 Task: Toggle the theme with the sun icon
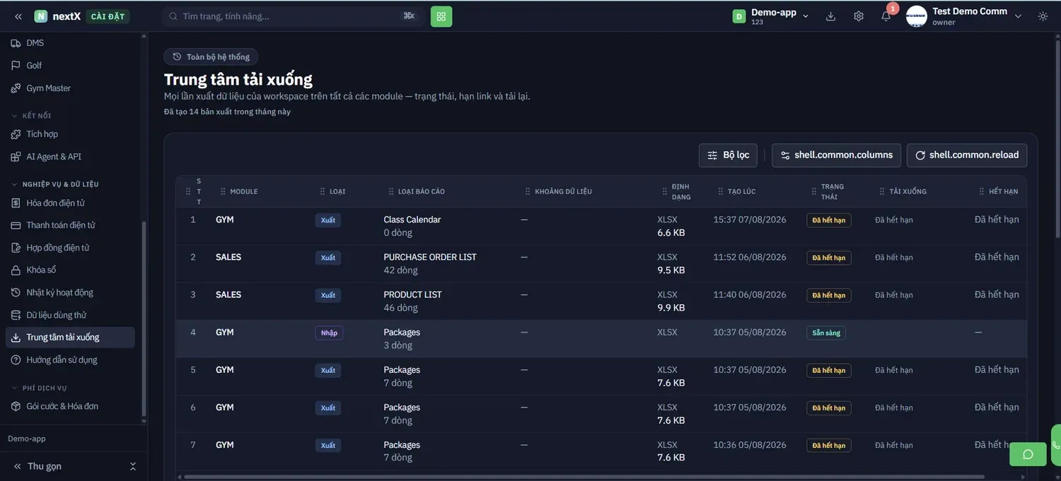1043,16
